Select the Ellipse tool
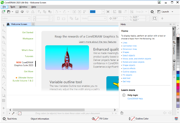This screenshot has width=180, height=123. tap(4, 65)
